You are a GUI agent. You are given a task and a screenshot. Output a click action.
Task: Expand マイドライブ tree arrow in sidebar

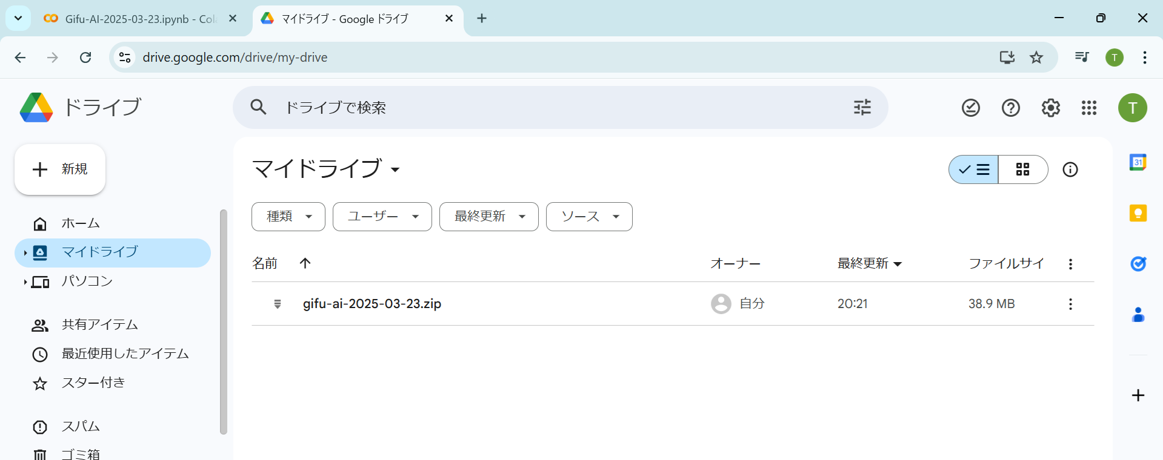[x=25, y=253]
